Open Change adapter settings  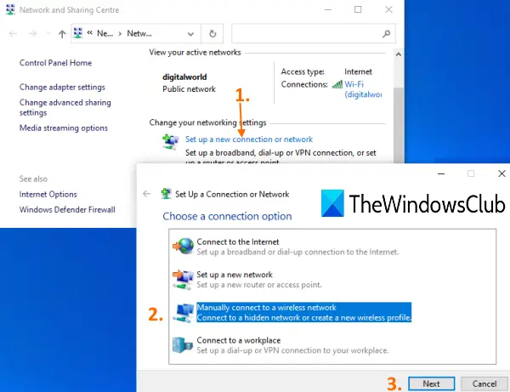[x=62, y=88]
